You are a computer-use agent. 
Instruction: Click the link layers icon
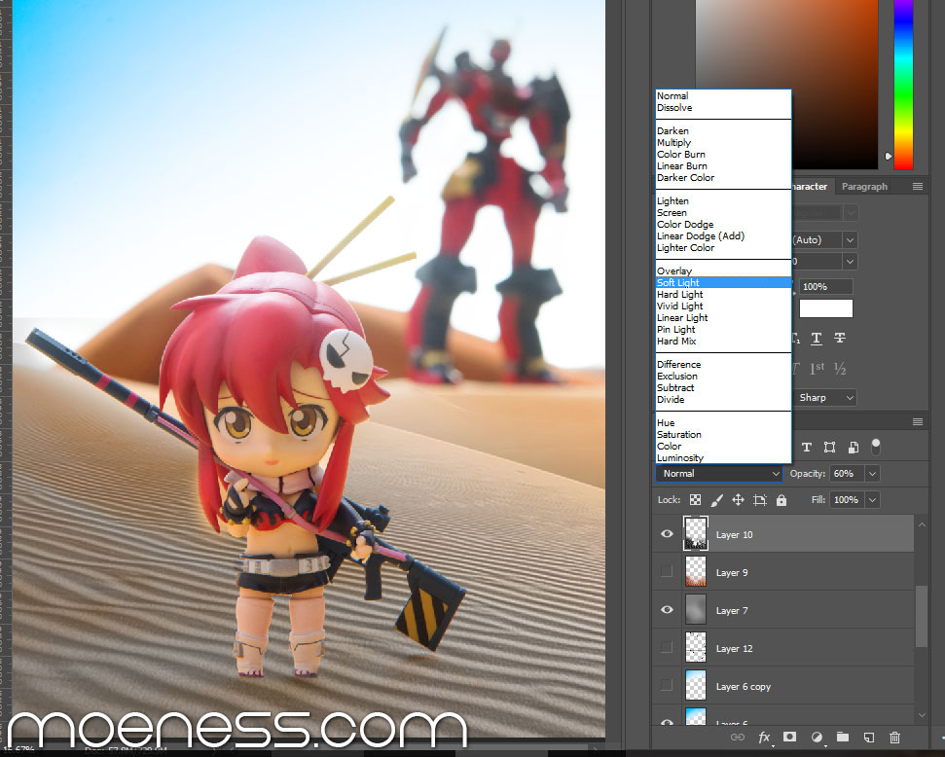coord(737,738)
